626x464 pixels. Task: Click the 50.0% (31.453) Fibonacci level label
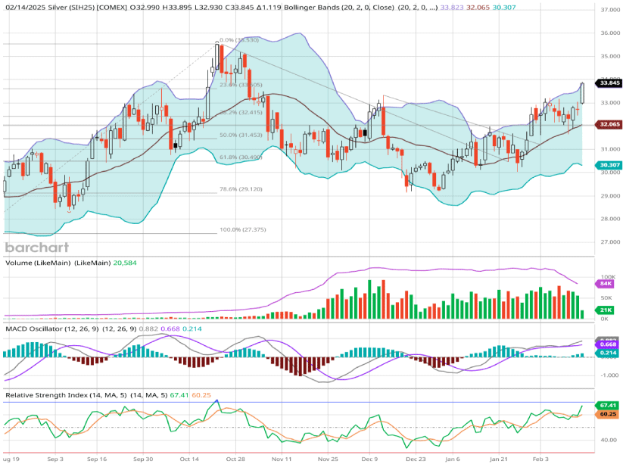click(x=240, y=135)
